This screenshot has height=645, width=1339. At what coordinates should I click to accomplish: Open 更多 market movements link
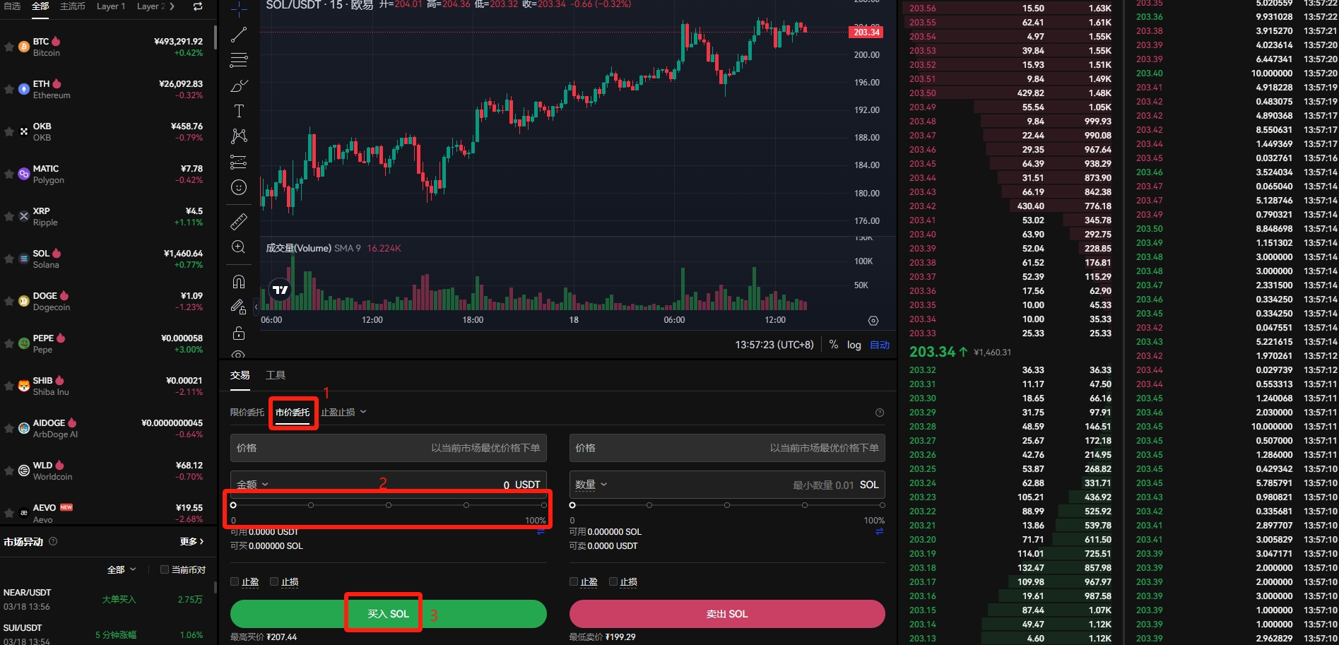(x=191, y=541)
